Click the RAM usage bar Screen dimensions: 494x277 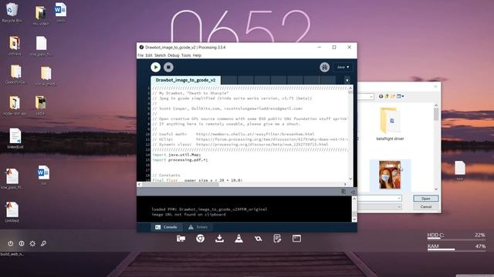(x=456, y=249)
